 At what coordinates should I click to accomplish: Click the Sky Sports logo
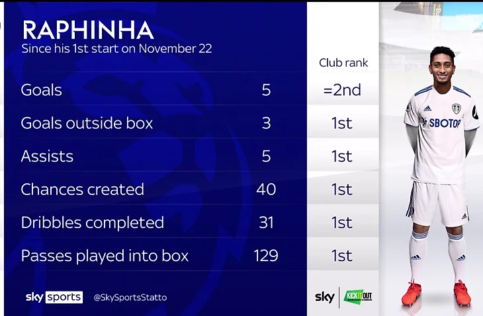coord(54,297)
